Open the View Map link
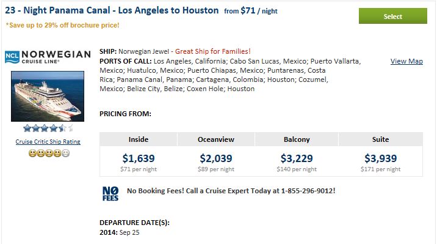The width and height of the screenshot is (437, 244). click(x=406, y=61)
